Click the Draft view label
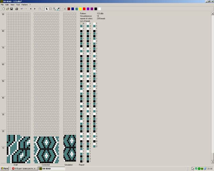 click(x=16, y=165)
